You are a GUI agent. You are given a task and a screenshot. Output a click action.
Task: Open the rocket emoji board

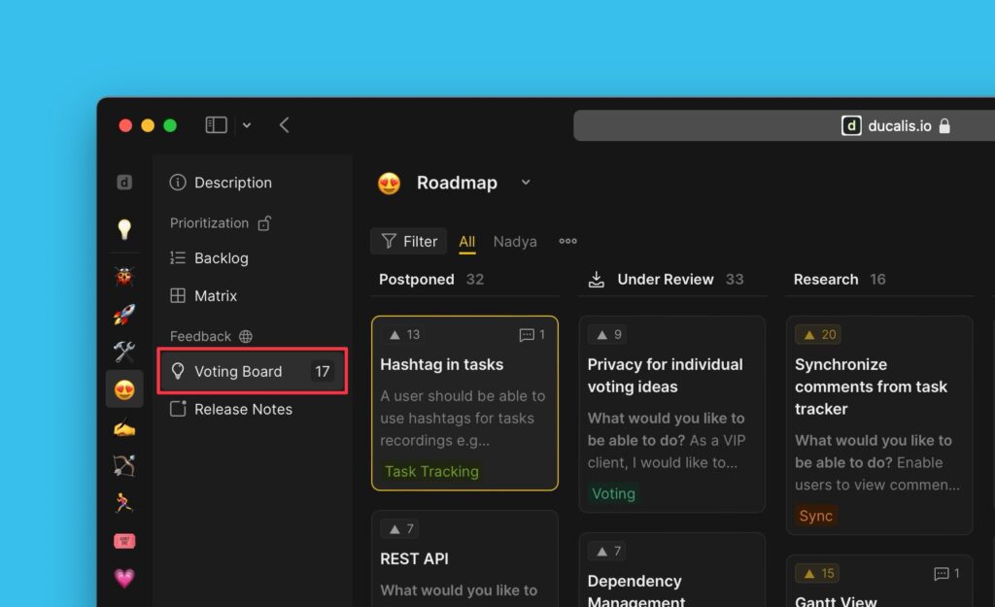pyautogui.click(x=124, y=315)
